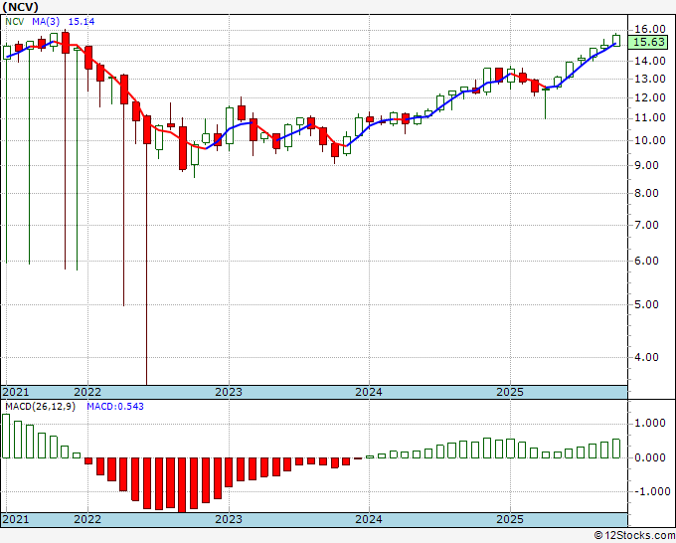
Task: Click 2023 on the MACD timeline
Action: pyautogui.click(x=229, y=519)
